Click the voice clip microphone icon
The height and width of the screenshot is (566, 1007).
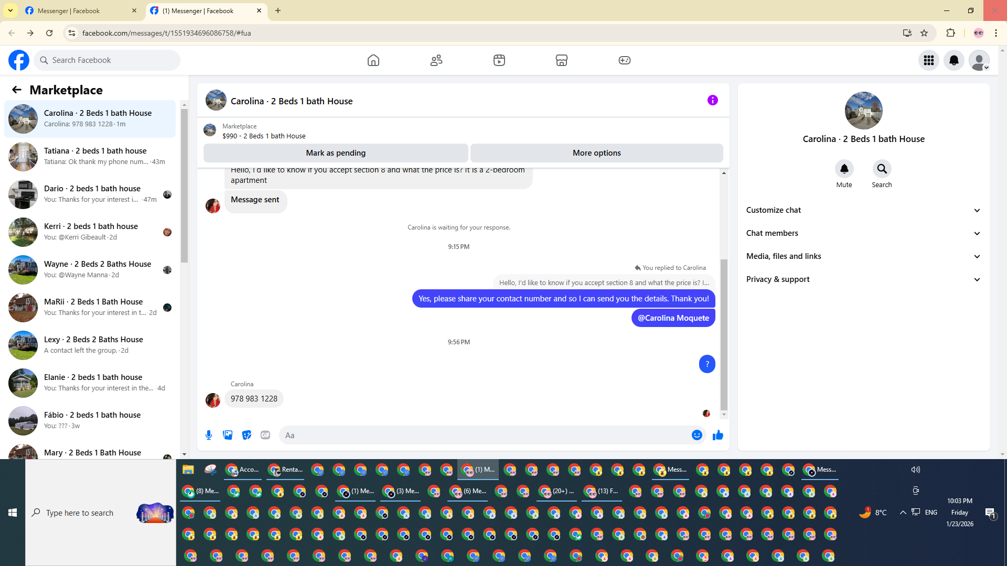[x=209, y=435]
